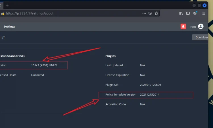Open a new browser tab

[7, 5]
